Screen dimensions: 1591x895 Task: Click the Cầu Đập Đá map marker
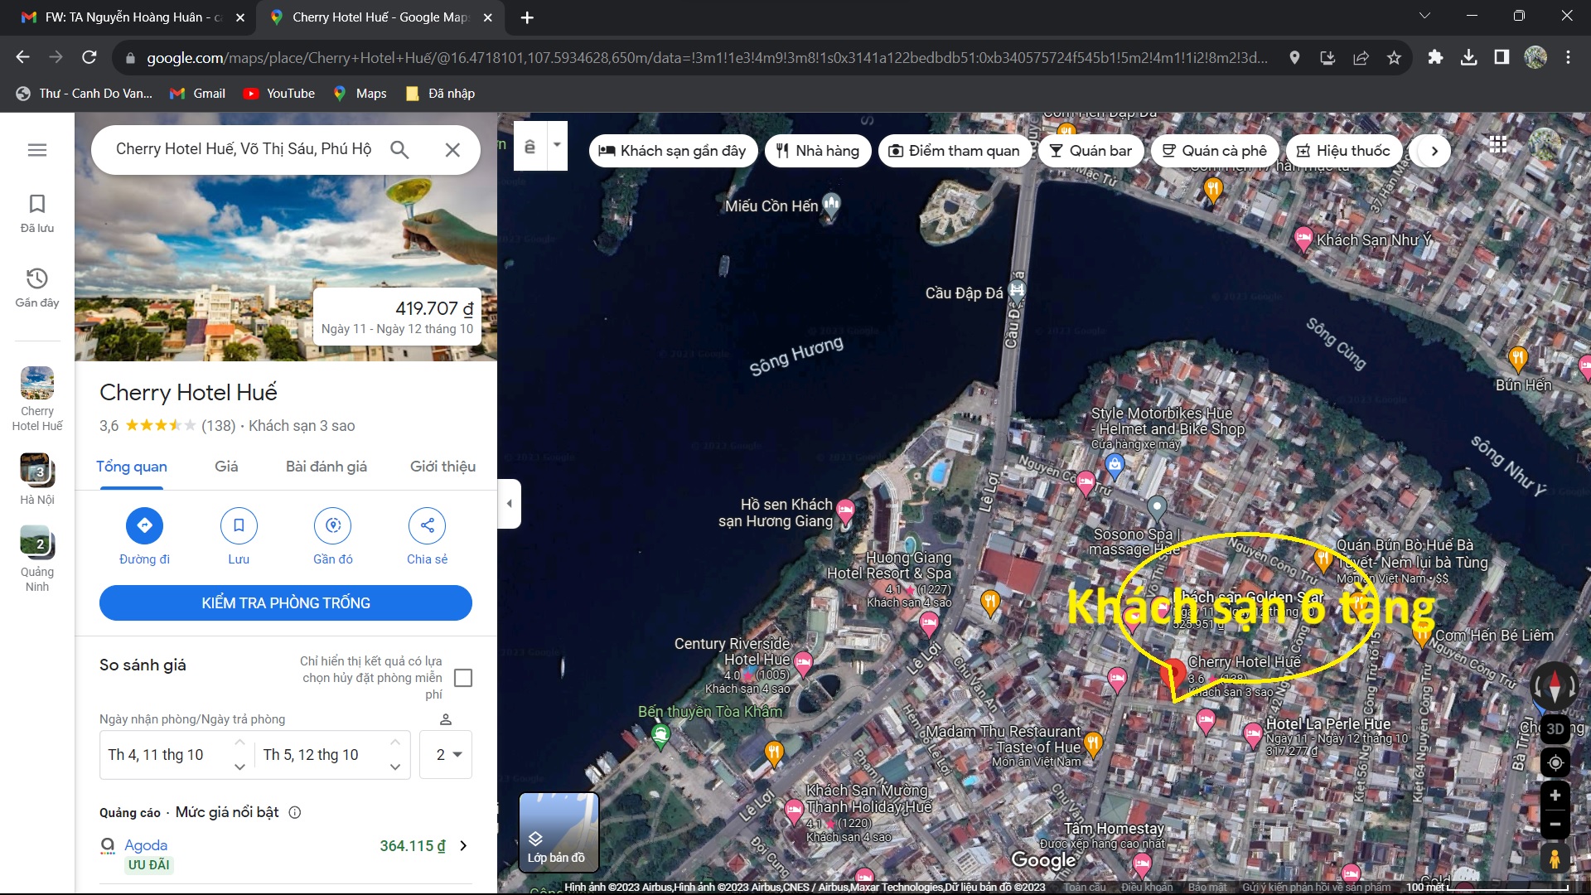click(1017, 291)
